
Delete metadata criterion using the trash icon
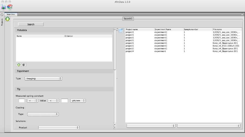pyautogui.click(x=23, y=65)
